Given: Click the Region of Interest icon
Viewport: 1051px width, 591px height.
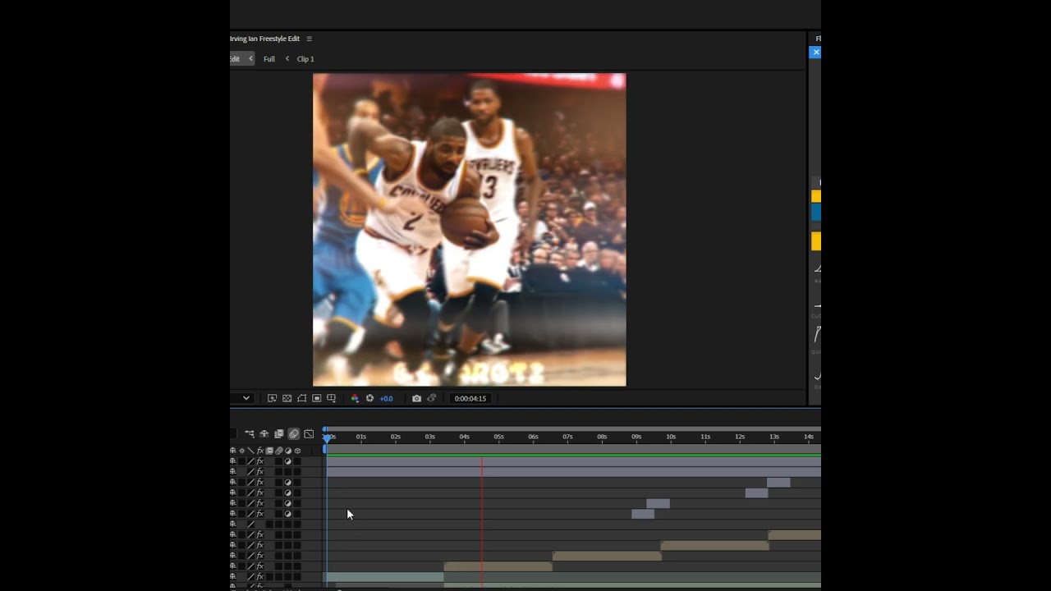Looking at the screenshot, I should [x=316, y=398].
